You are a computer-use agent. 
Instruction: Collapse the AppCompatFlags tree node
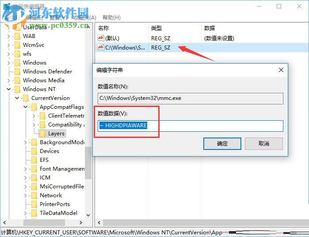(26, 107)
